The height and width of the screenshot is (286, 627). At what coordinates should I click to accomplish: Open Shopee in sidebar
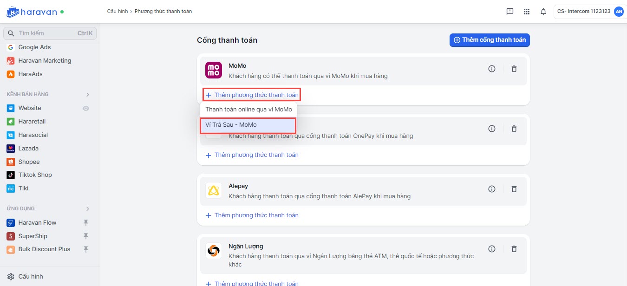[29, 162]
